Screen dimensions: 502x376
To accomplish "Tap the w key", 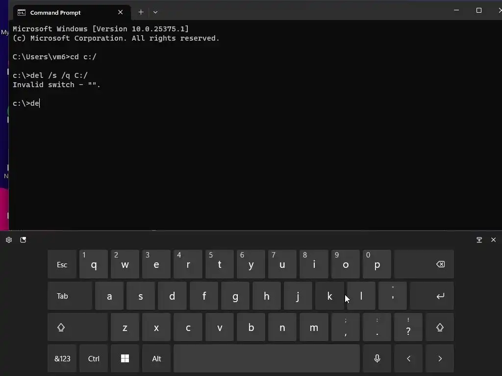I will [x=125, y=264].
